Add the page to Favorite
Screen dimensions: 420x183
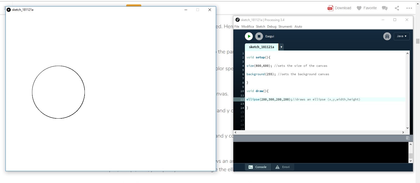coord(367,8)
